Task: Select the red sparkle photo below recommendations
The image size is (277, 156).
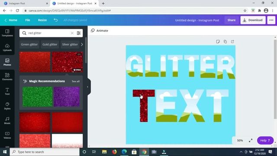Action: point(35,122)
